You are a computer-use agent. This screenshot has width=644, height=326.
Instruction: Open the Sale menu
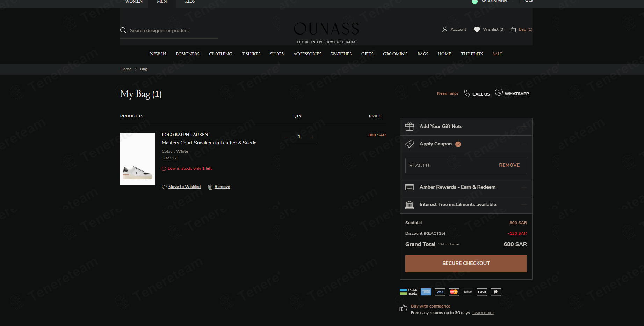click(x=498, y=54)
